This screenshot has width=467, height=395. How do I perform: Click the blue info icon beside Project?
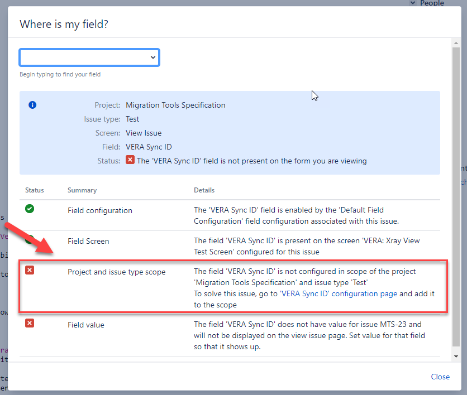(32, 105)
